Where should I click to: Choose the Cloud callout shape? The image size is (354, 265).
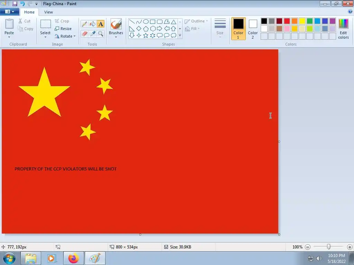coord(174,36)
